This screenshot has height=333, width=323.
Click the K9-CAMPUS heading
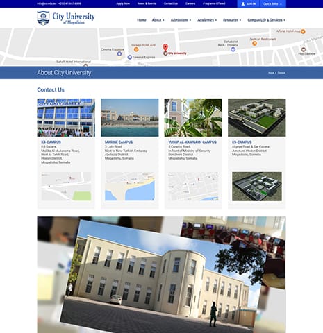(242, 142)
